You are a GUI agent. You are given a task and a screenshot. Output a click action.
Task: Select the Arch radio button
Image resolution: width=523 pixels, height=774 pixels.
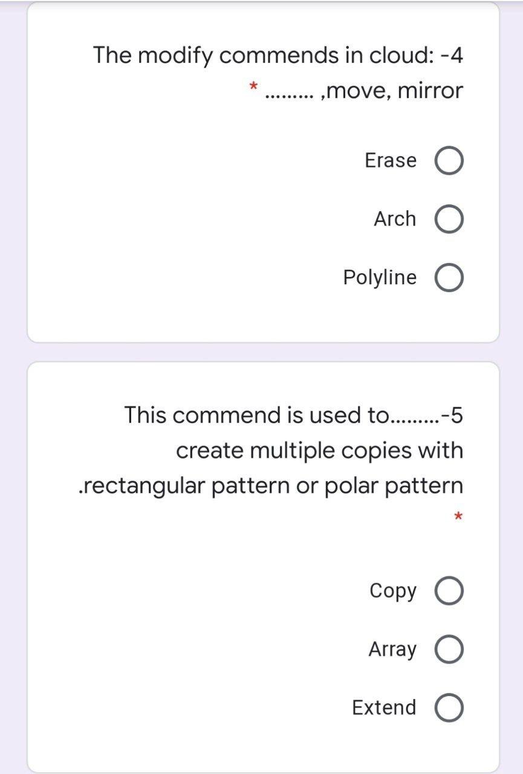449,219
